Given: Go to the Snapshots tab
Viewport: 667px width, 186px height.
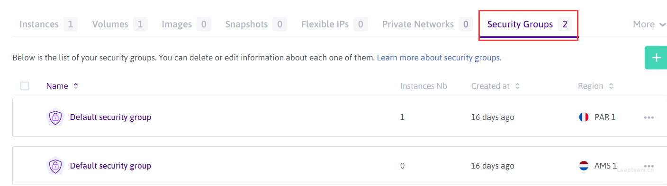Looking at the screenshot, I should (256, 24).
